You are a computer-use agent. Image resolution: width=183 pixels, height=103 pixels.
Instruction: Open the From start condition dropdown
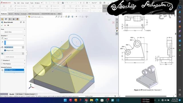(14, 32)
